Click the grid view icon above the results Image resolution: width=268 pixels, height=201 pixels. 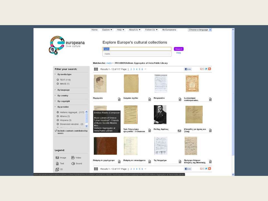pos(96,69)
